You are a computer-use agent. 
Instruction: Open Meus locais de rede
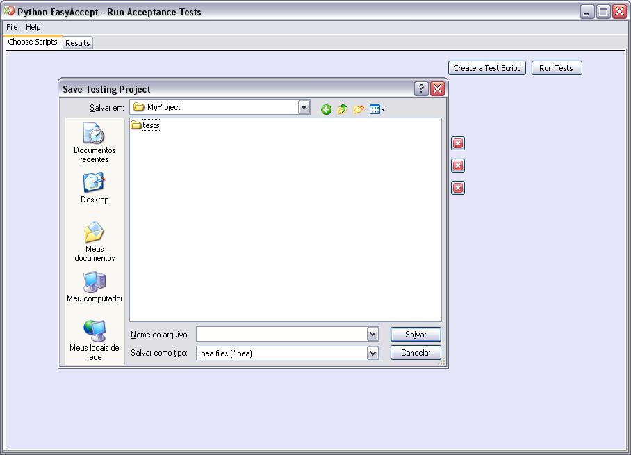tap(95, 340)
